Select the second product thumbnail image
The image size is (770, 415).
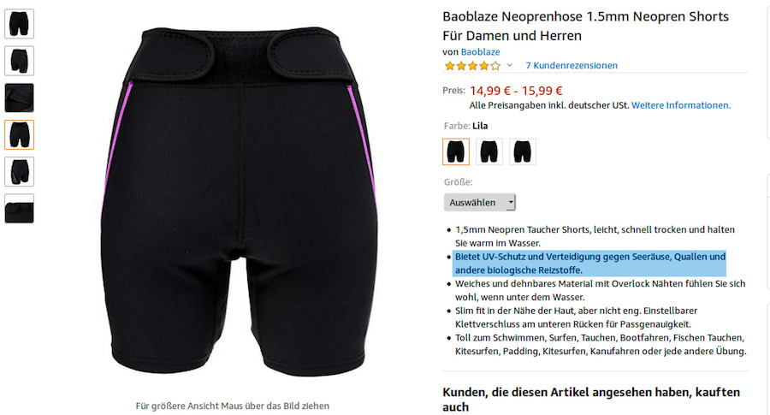click(19, 61)
